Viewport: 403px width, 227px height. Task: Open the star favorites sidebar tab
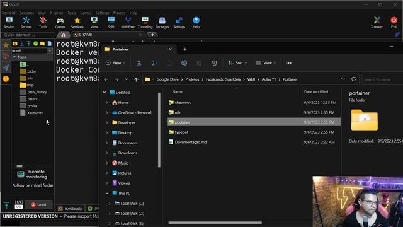tap(6, 45)
